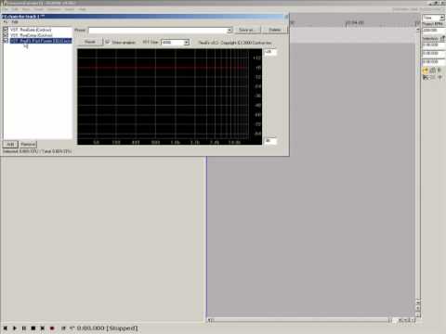Click the middle icon next to yellow circle
Viewport: 446px width, 334px height.
pos(433,71)
